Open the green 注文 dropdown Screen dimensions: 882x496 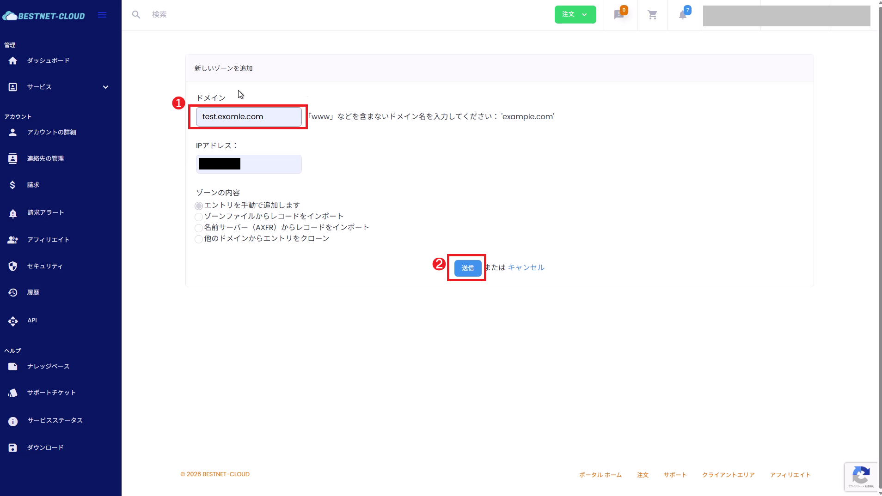click(x=575, y=14)
